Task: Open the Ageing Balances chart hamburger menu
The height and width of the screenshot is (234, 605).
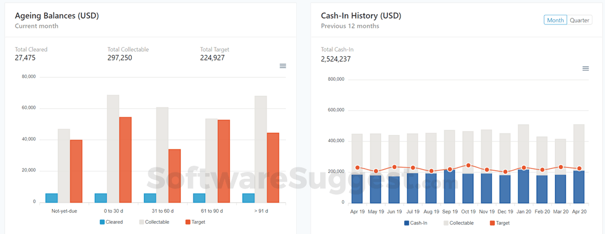Action: (283, 66)
